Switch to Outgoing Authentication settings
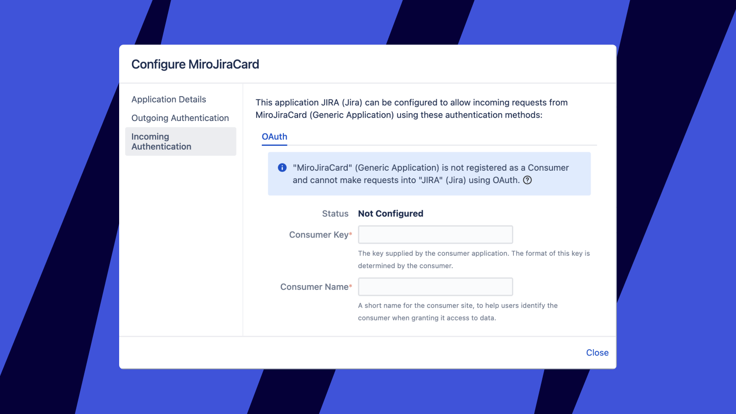The image size is (736, 414). 180,118
